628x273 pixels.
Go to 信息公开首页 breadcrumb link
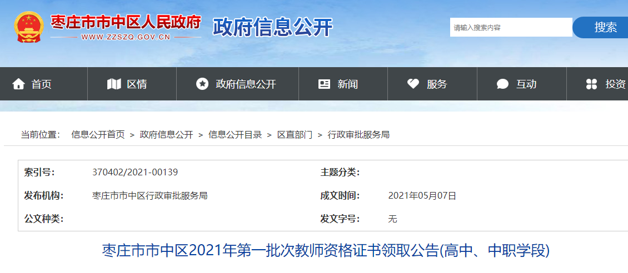pyautogui.click(x=98, y=135)
